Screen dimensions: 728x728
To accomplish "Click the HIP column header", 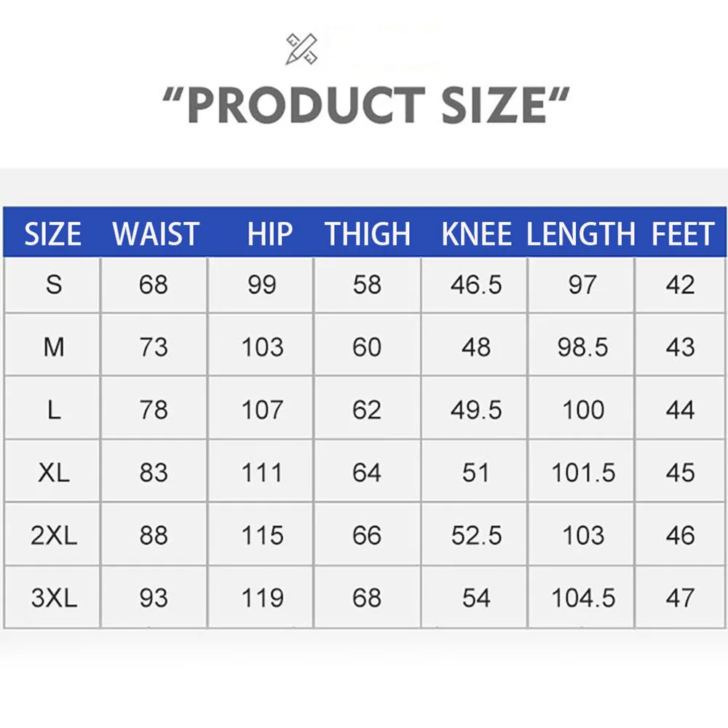I will click(x=269, y=234).
